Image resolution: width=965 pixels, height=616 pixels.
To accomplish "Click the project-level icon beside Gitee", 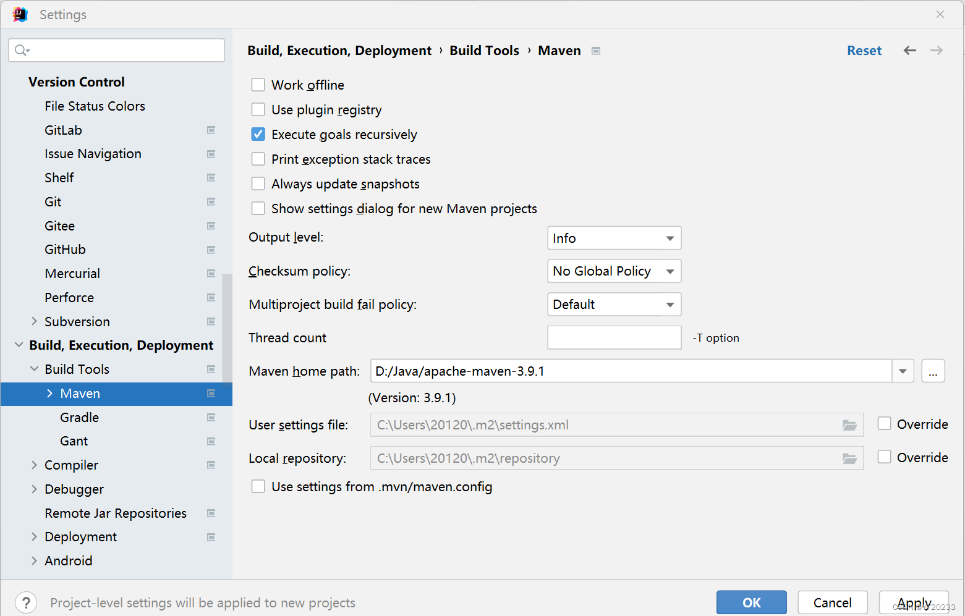I will coord(211,226).
